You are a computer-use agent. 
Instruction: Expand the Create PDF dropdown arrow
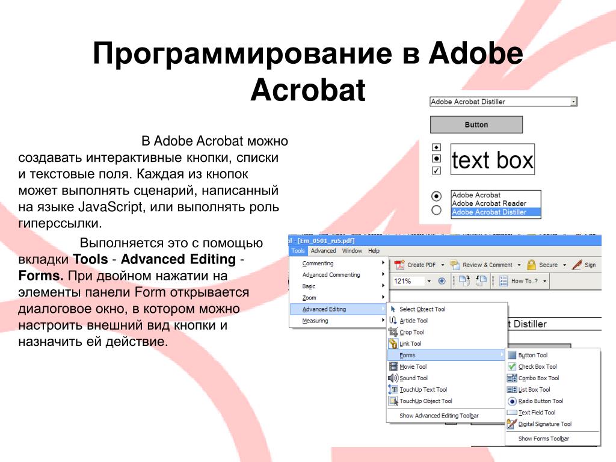[x=442, y=265]
